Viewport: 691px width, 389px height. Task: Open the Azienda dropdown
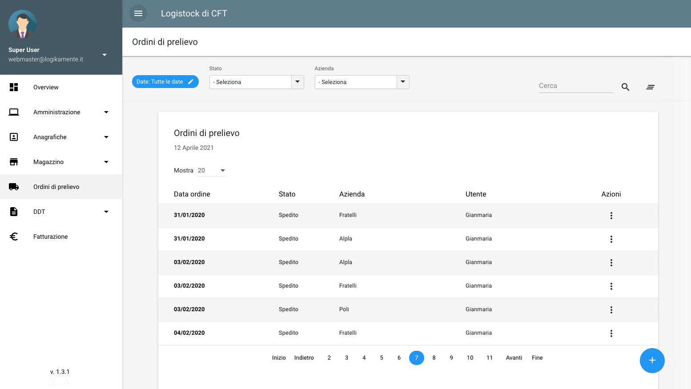[x=362, y=82]
